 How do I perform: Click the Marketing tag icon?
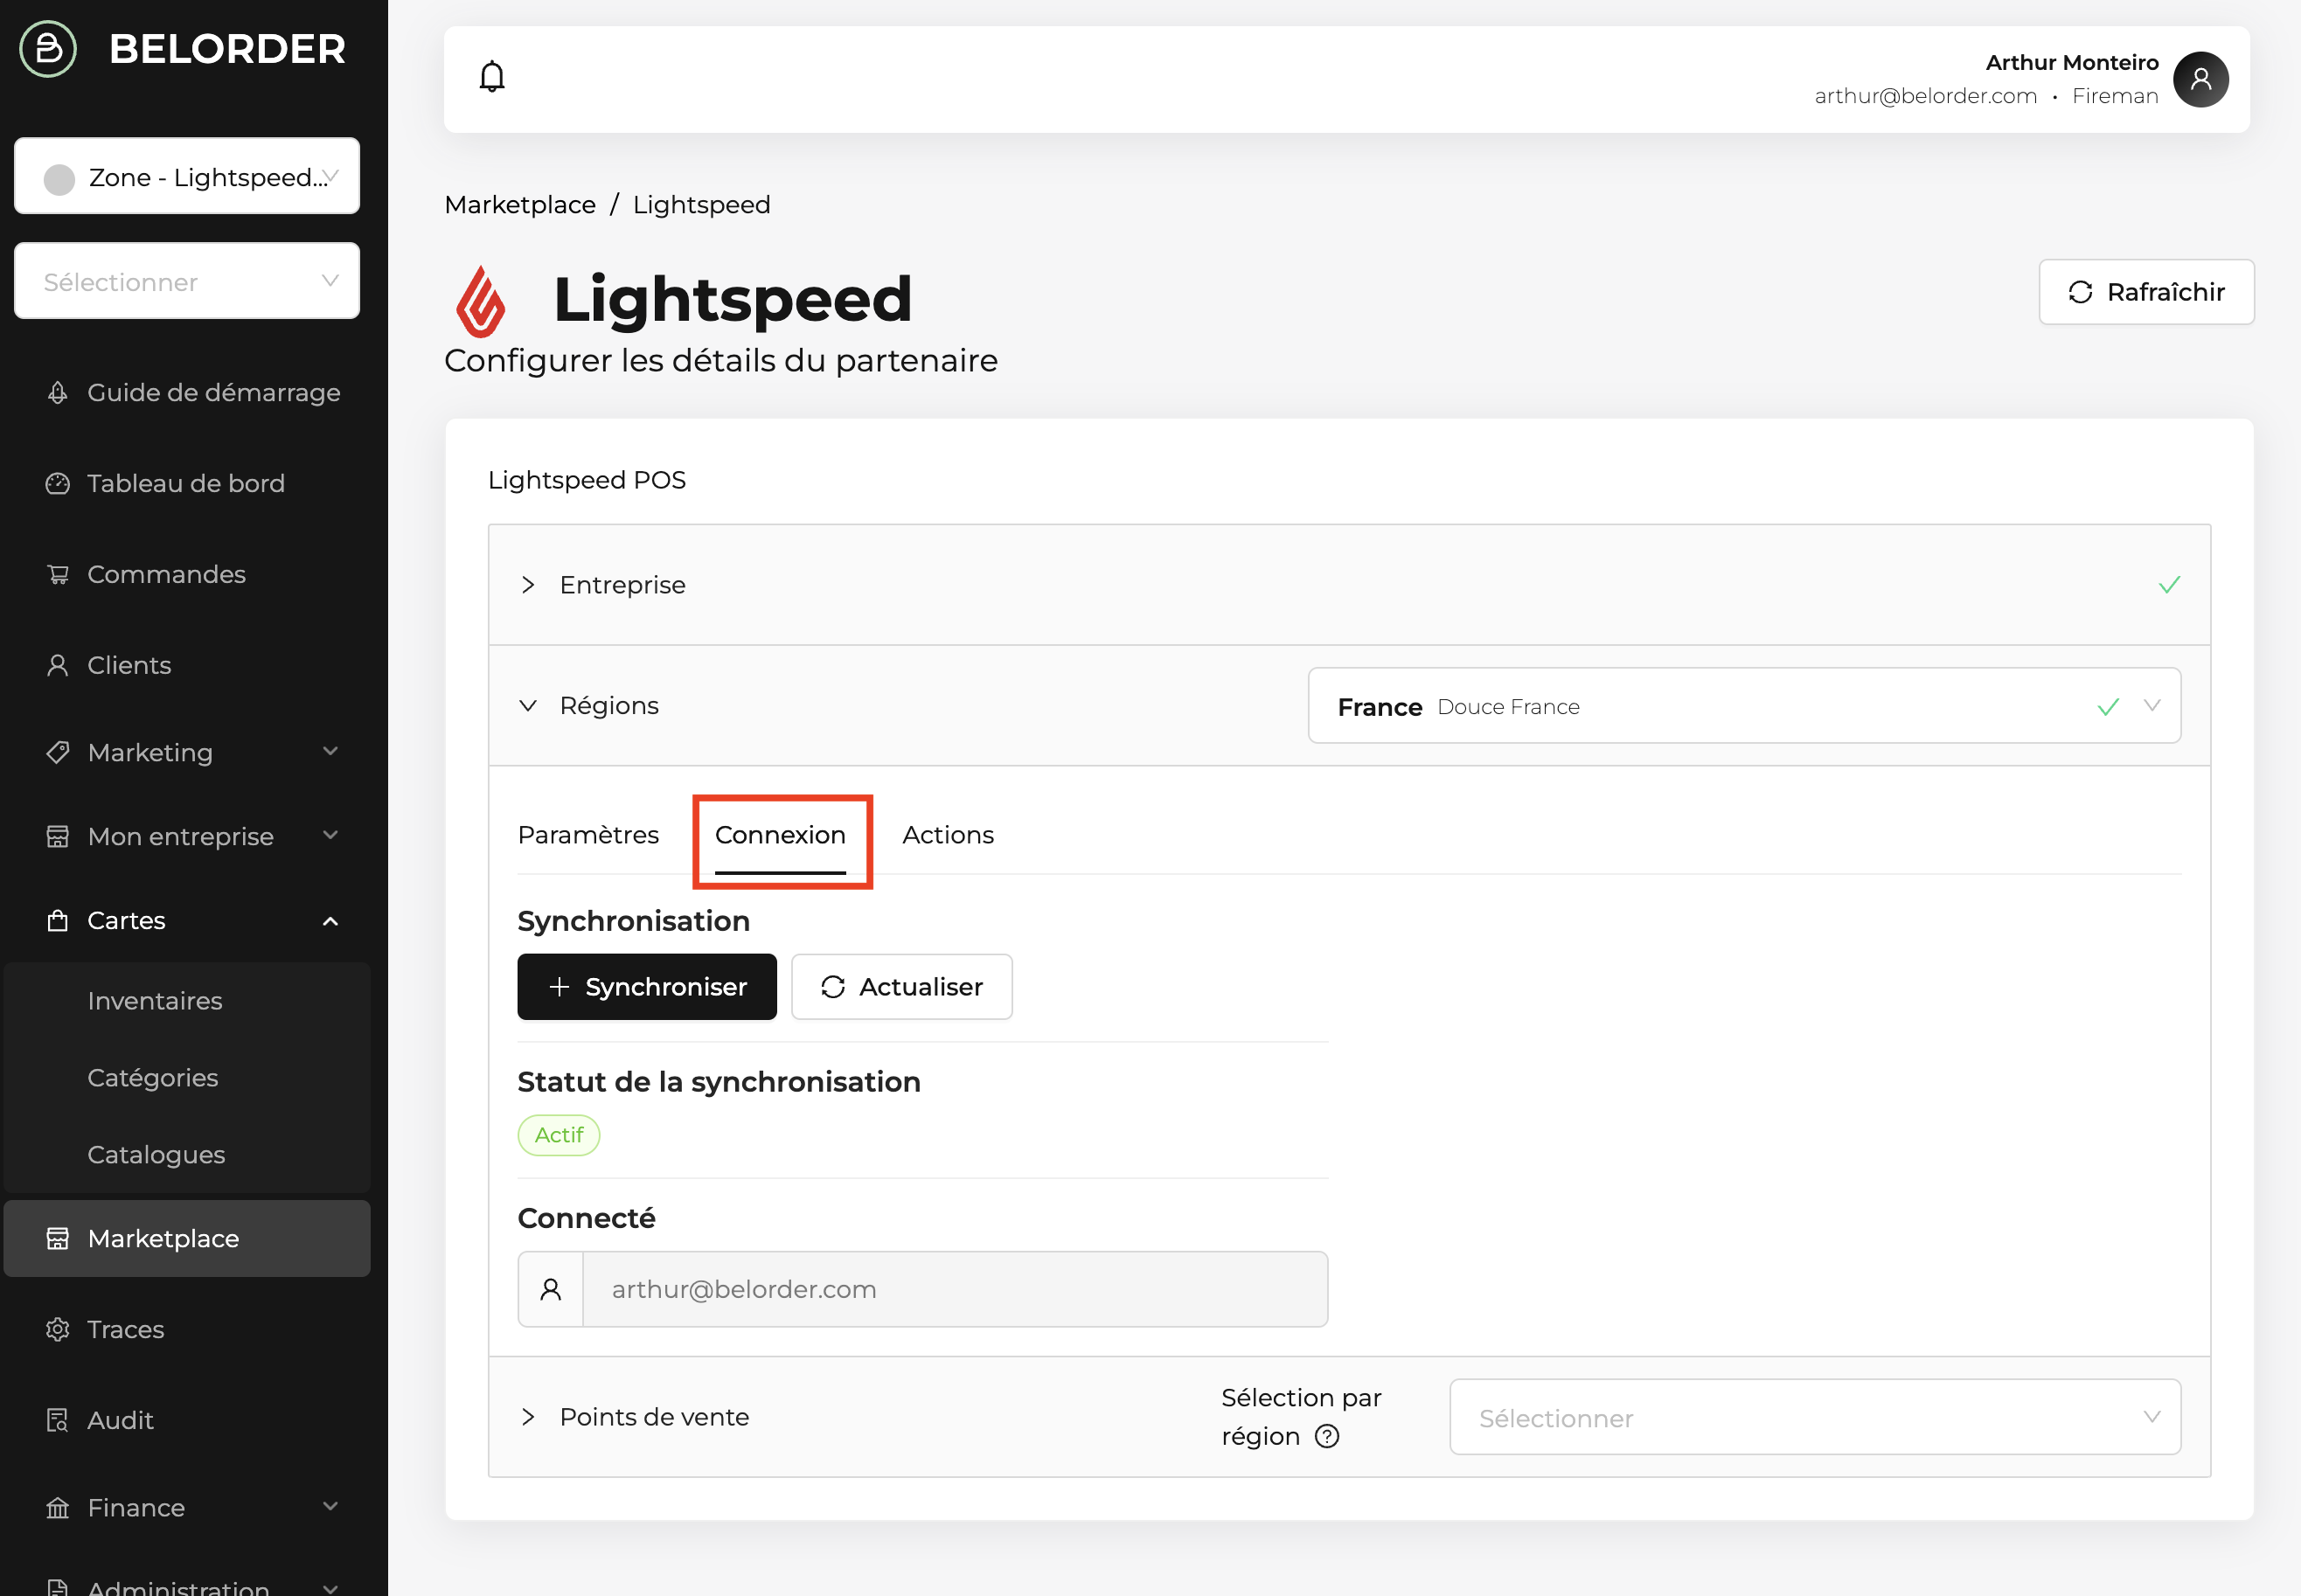(58, 753)
